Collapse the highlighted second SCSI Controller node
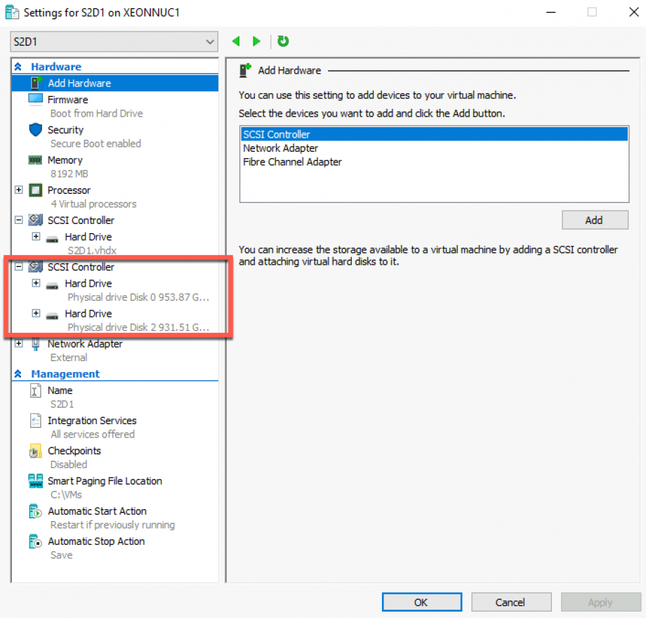646x618 pixels. (18, 267)
